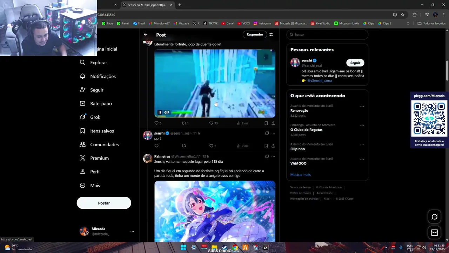Repost senshi's "pprt" post

184,146
